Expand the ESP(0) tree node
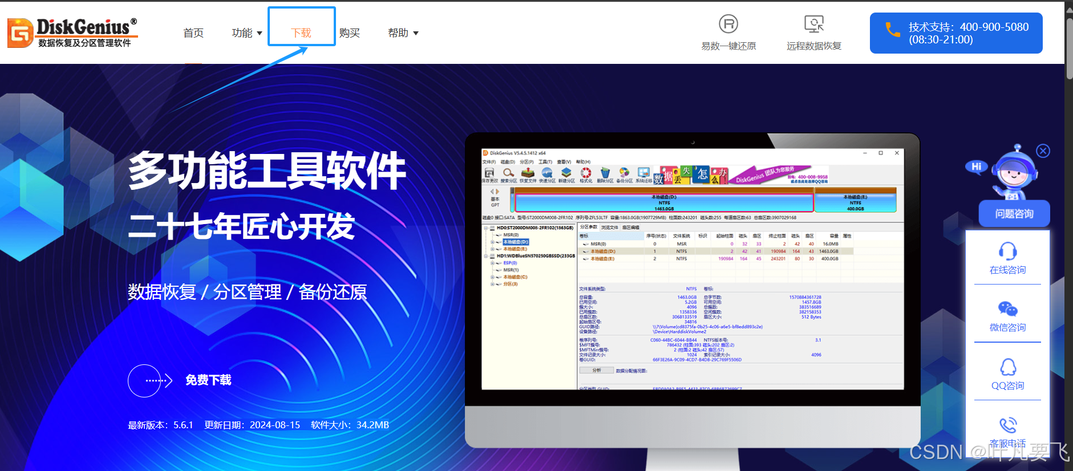This screenshot has height=471, width=1073. (x=492, y=263)
